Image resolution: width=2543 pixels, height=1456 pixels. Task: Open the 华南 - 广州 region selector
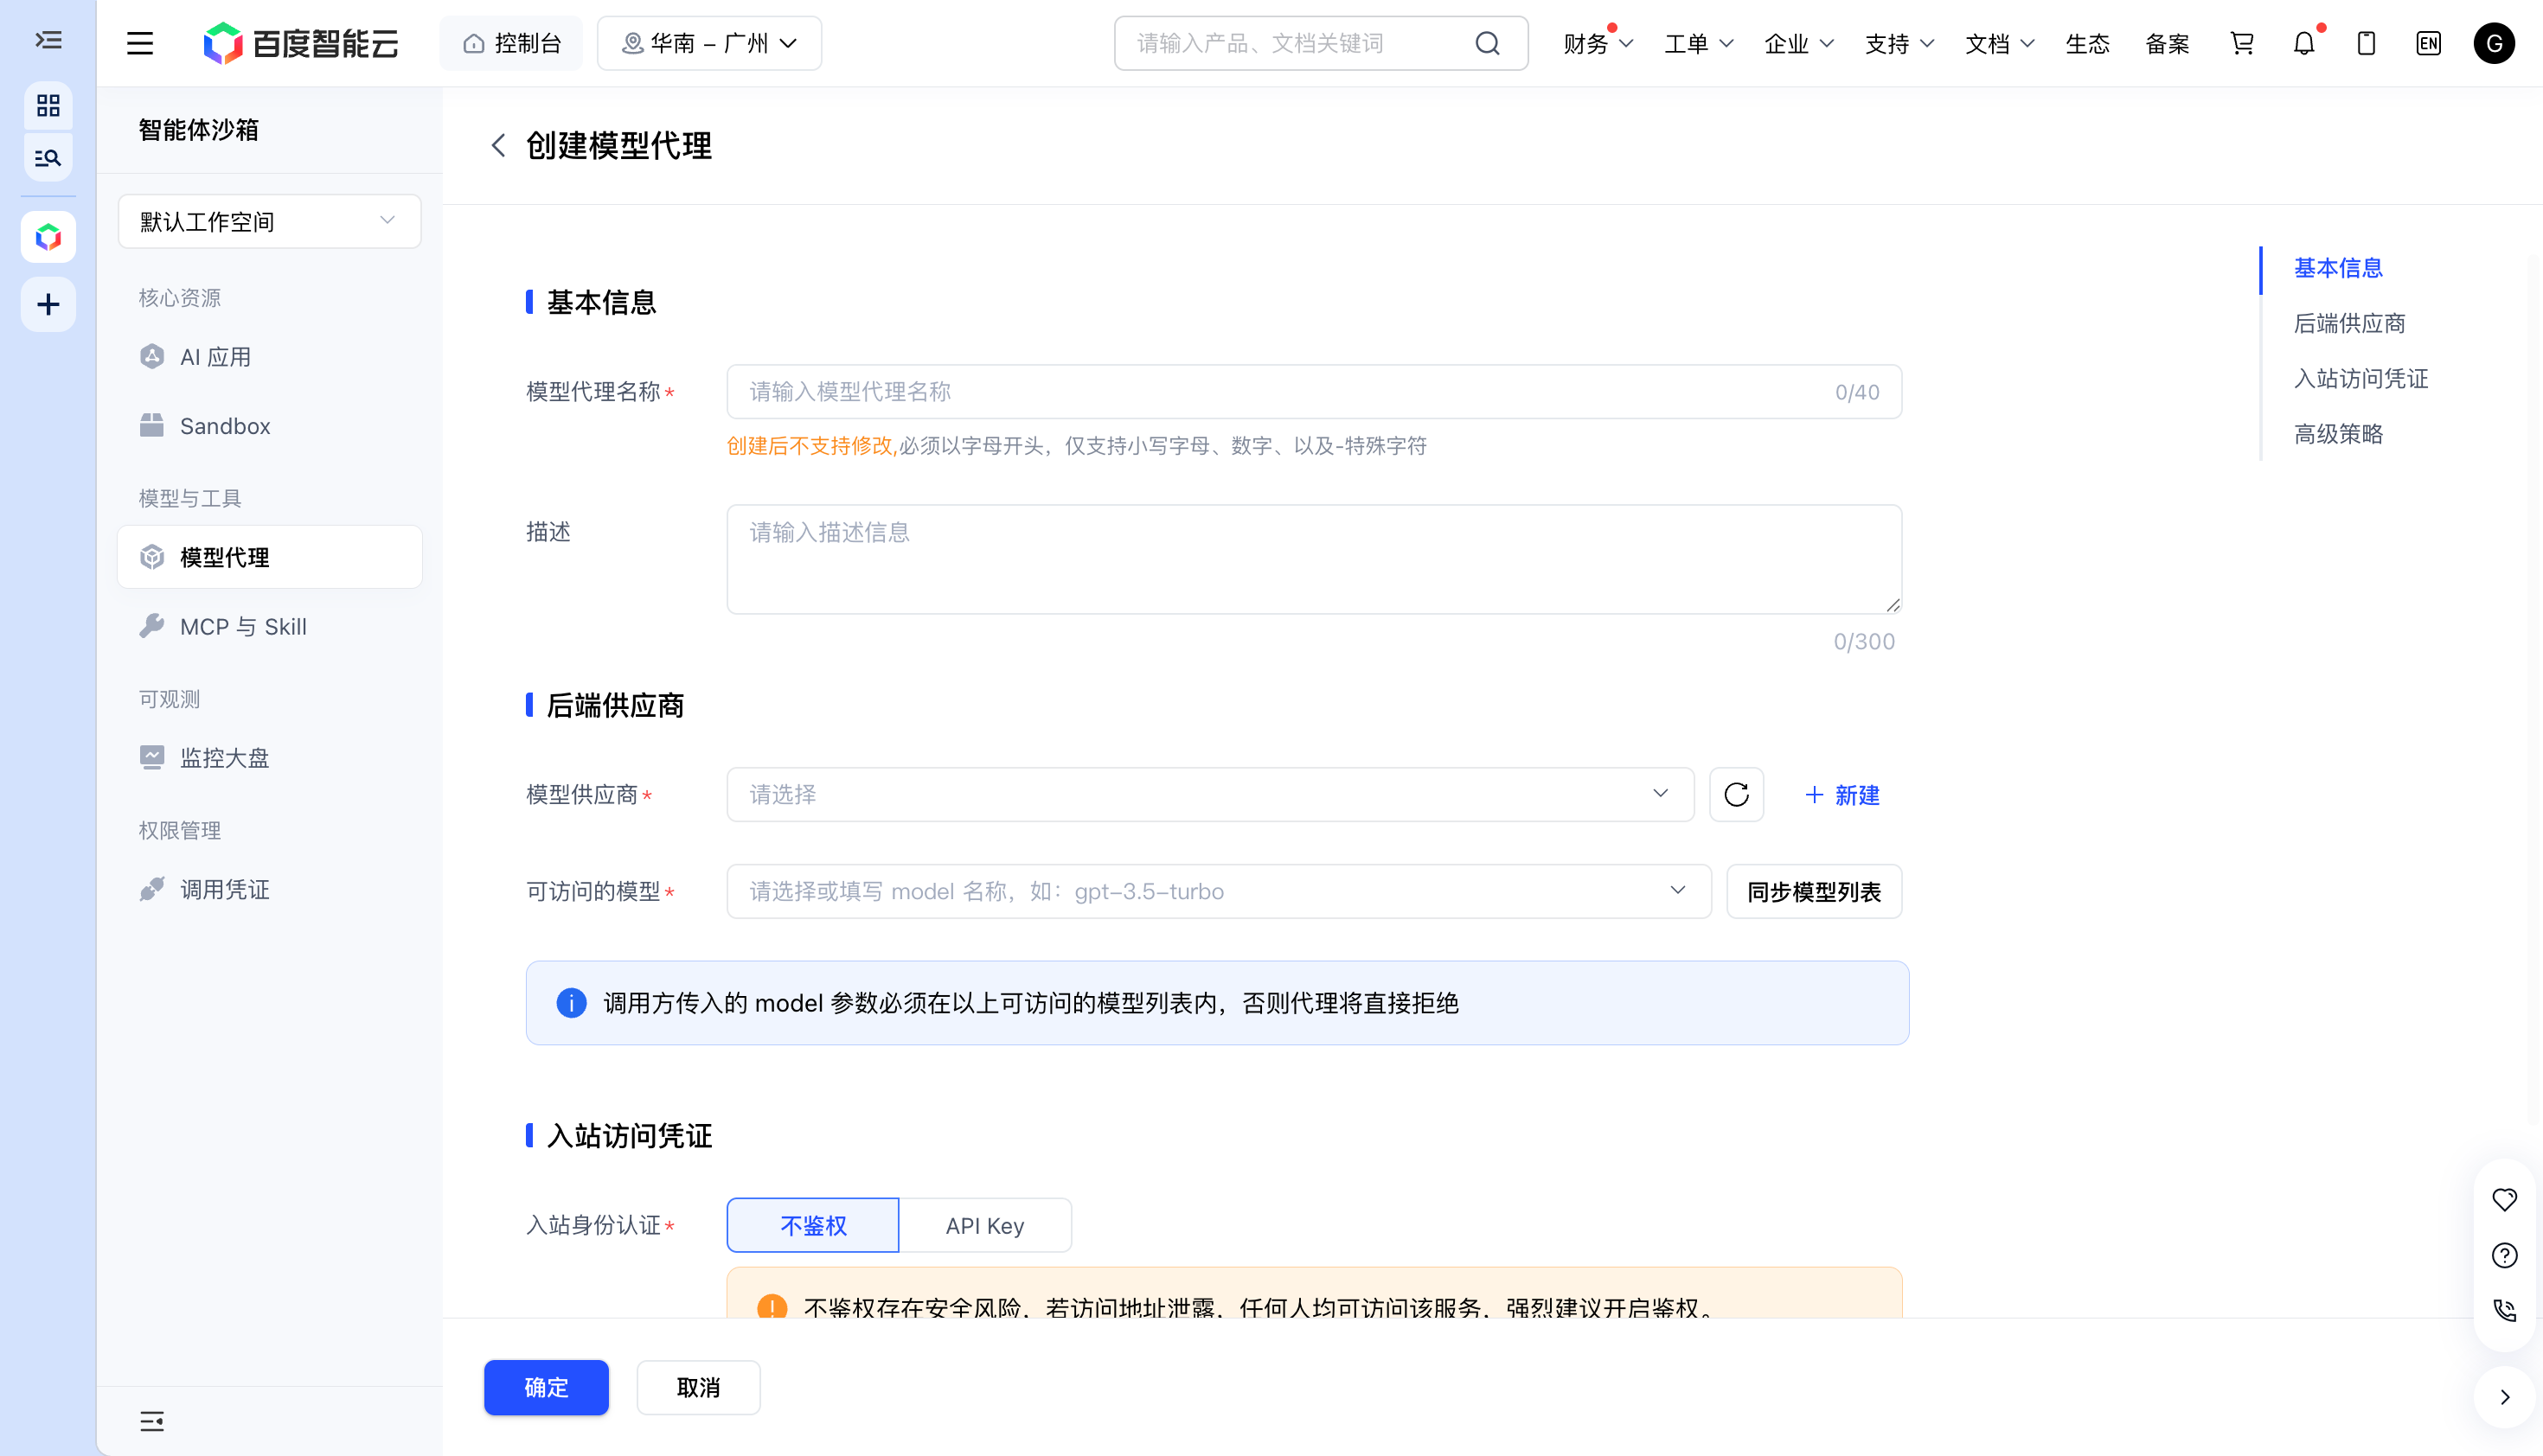(x=709, y=43)
